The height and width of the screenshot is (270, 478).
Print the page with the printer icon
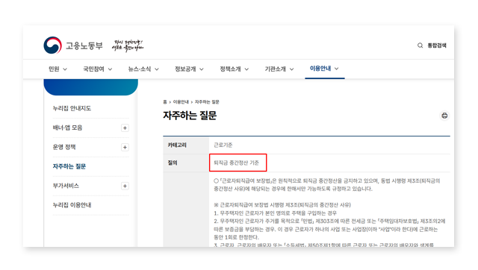[444, 116]
